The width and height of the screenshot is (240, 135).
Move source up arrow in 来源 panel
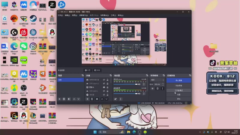click(102, 99)
